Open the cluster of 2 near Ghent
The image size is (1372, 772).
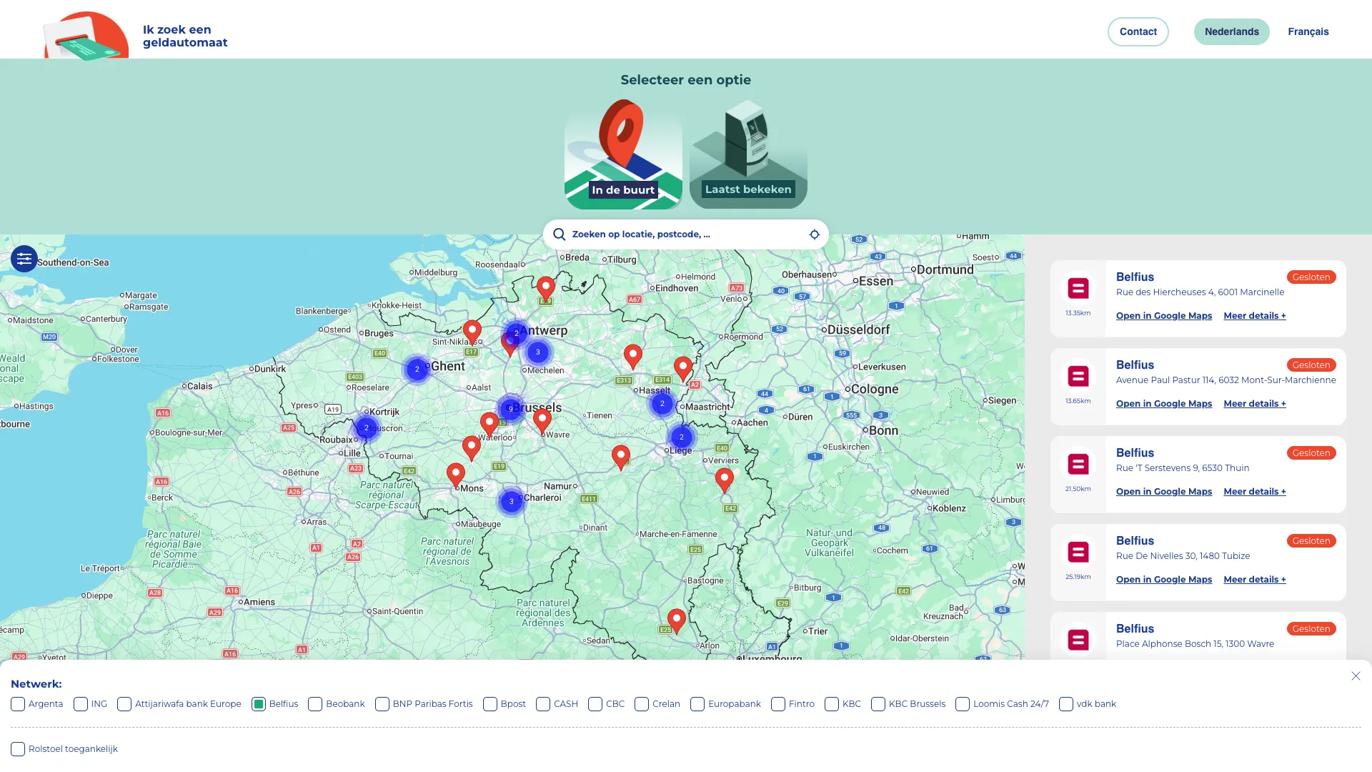click(417, 369)
